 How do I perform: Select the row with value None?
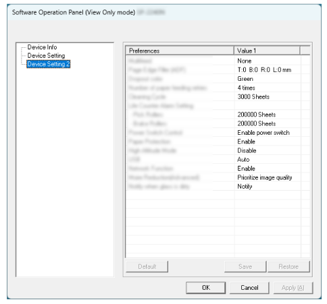(218, 61)
